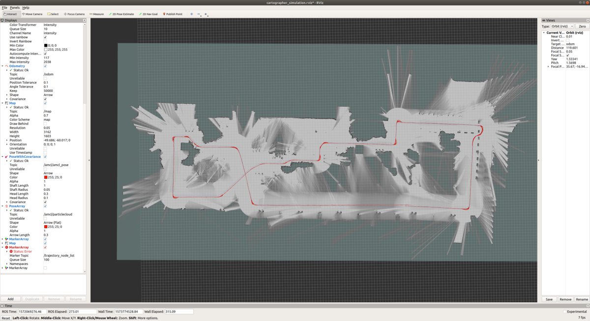Enable the unchecked MarkerArray display checkbox
The image size is (590, 321).
click(45, 268)
